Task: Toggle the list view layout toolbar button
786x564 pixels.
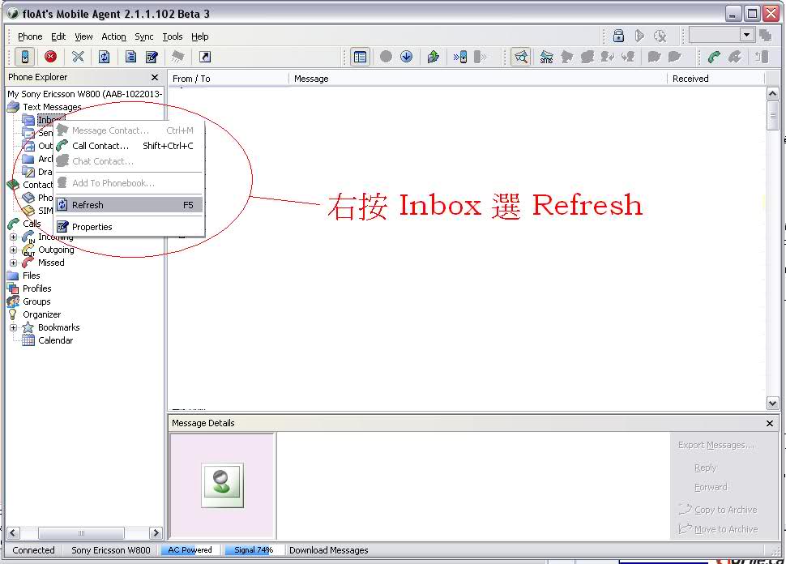Action: (x=360, y=57)
